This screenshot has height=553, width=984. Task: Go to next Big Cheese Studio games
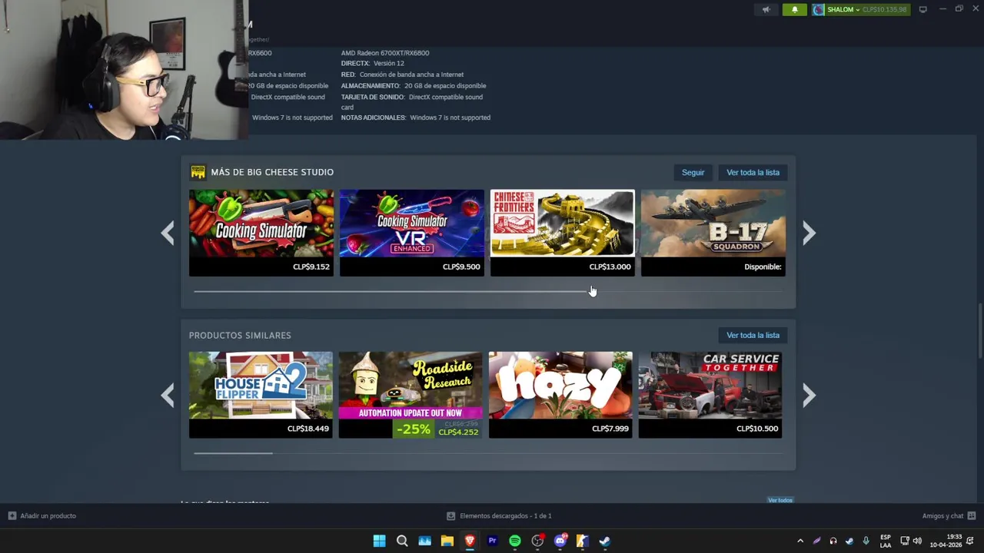809,233
